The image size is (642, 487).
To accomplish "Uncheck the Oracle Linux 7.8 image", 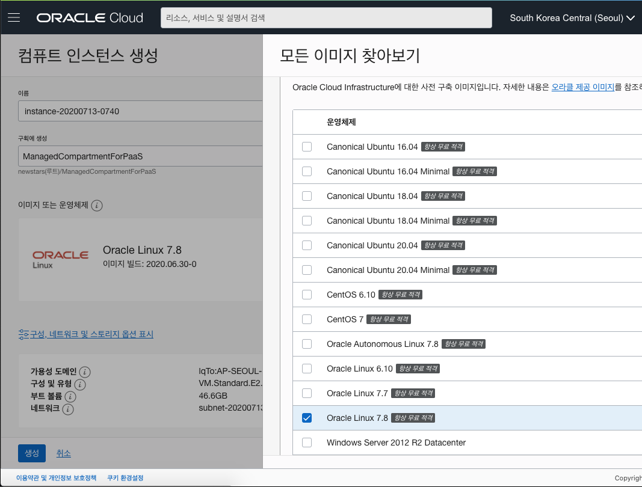I will point(307,418).
